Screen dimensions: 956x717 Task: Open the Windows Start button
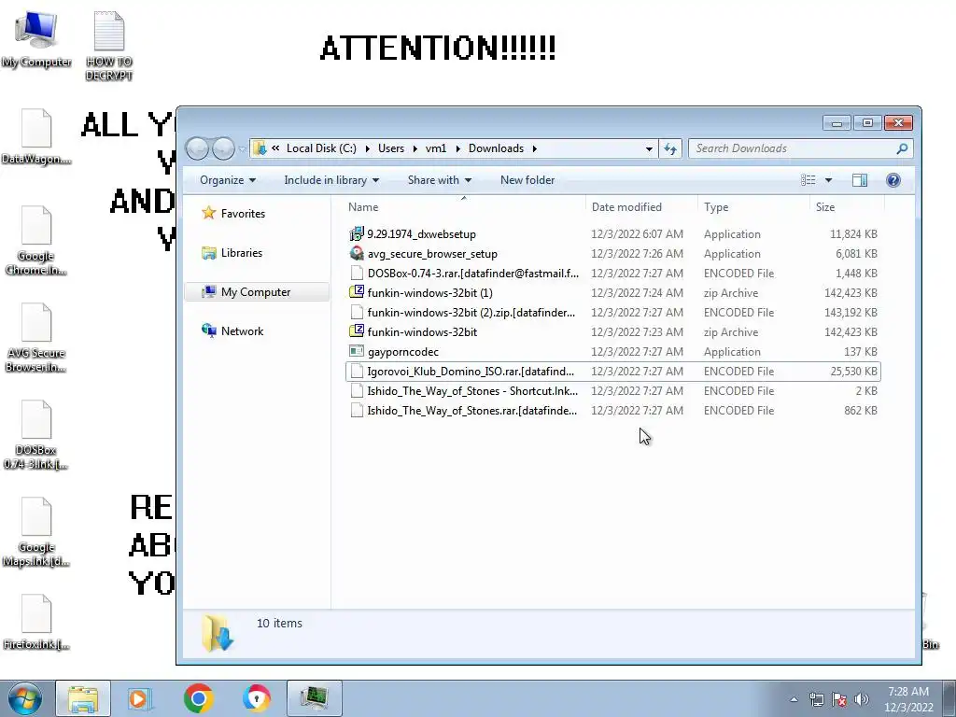point(25,698)
